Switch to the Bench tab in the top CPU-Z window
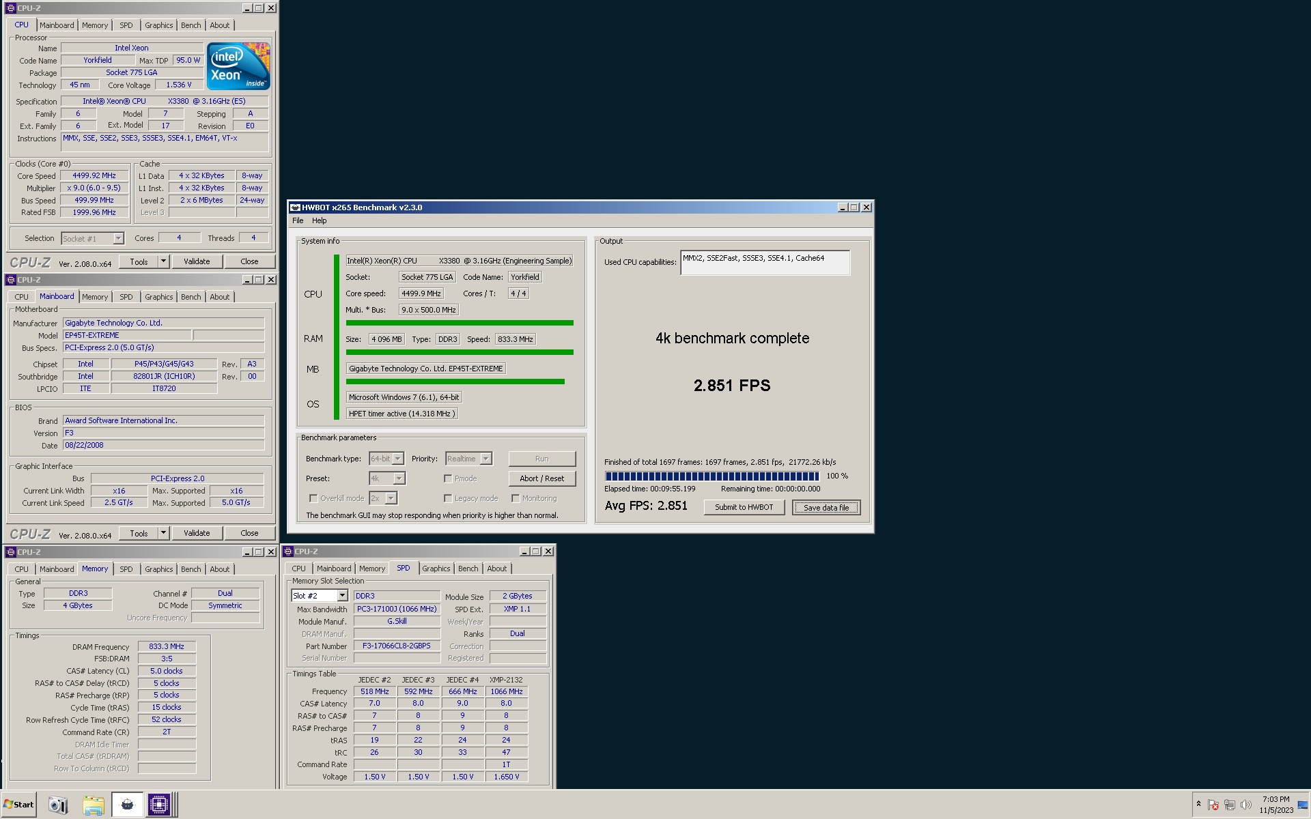The width and height of the screenshot is (1311, 819). (191, 25)
